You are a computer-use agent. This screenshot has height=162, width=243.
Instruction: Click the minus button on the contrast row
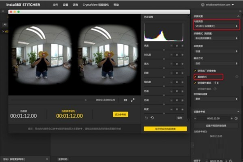click(171, 55)
